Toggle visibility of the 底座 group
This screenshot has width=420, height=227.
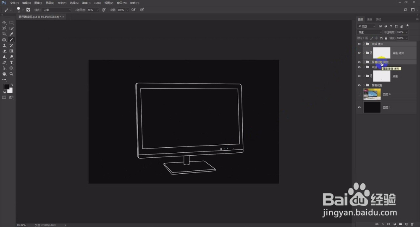point(359,76)
